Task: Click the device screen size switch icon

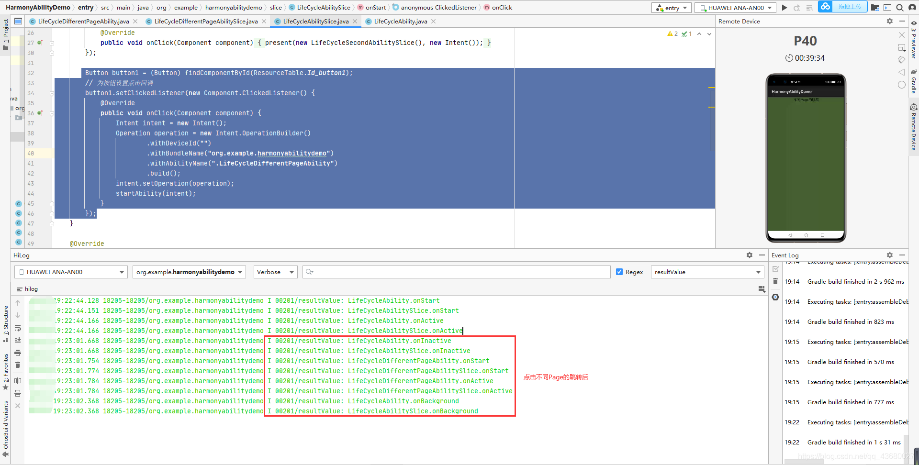Action: (x=902, y=47)
